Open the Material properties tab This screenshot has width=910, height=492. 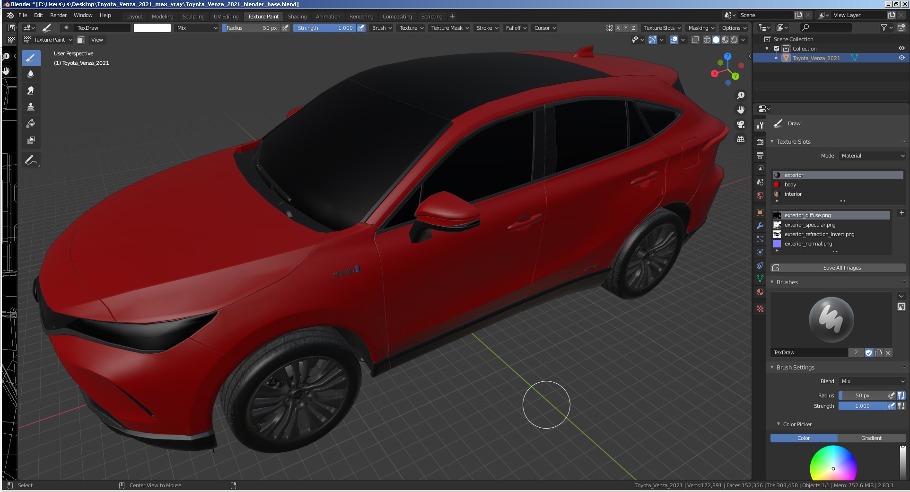point(760,292)
